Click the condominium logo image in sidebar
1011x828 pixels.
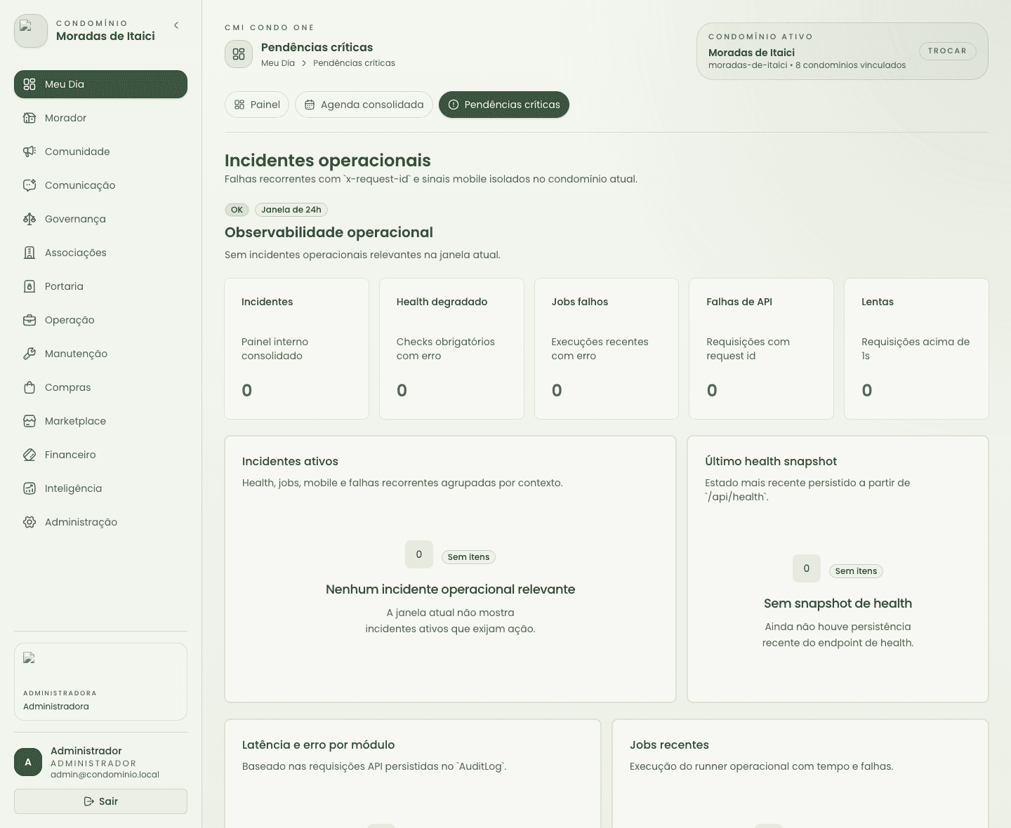click(x=31, y=31)
